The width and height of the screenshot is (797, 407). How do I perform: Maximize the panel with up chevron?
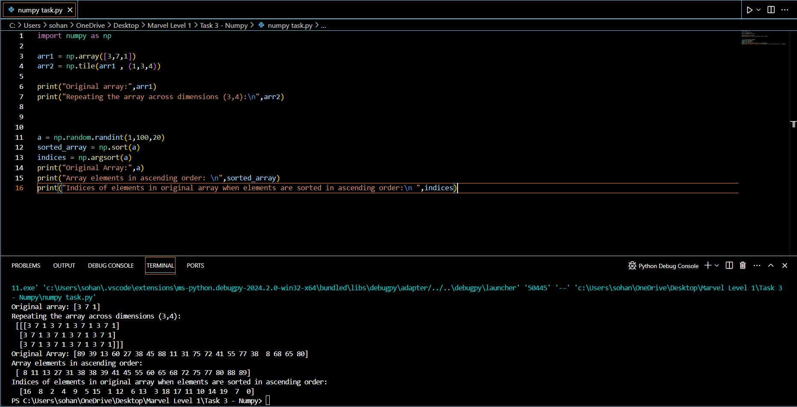771,265
